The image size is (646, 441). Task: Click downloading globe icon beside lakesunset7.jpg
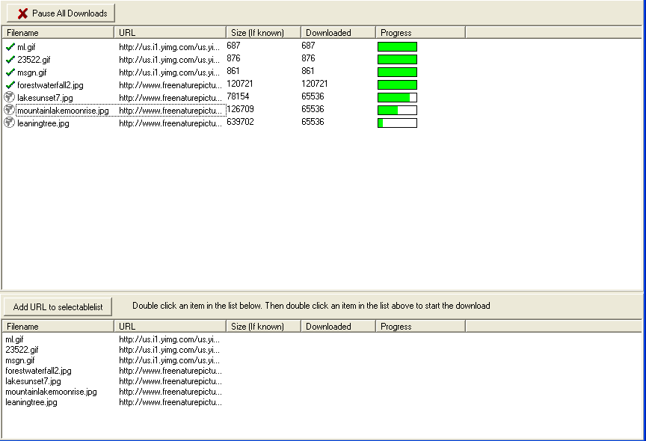click(9, 98)
